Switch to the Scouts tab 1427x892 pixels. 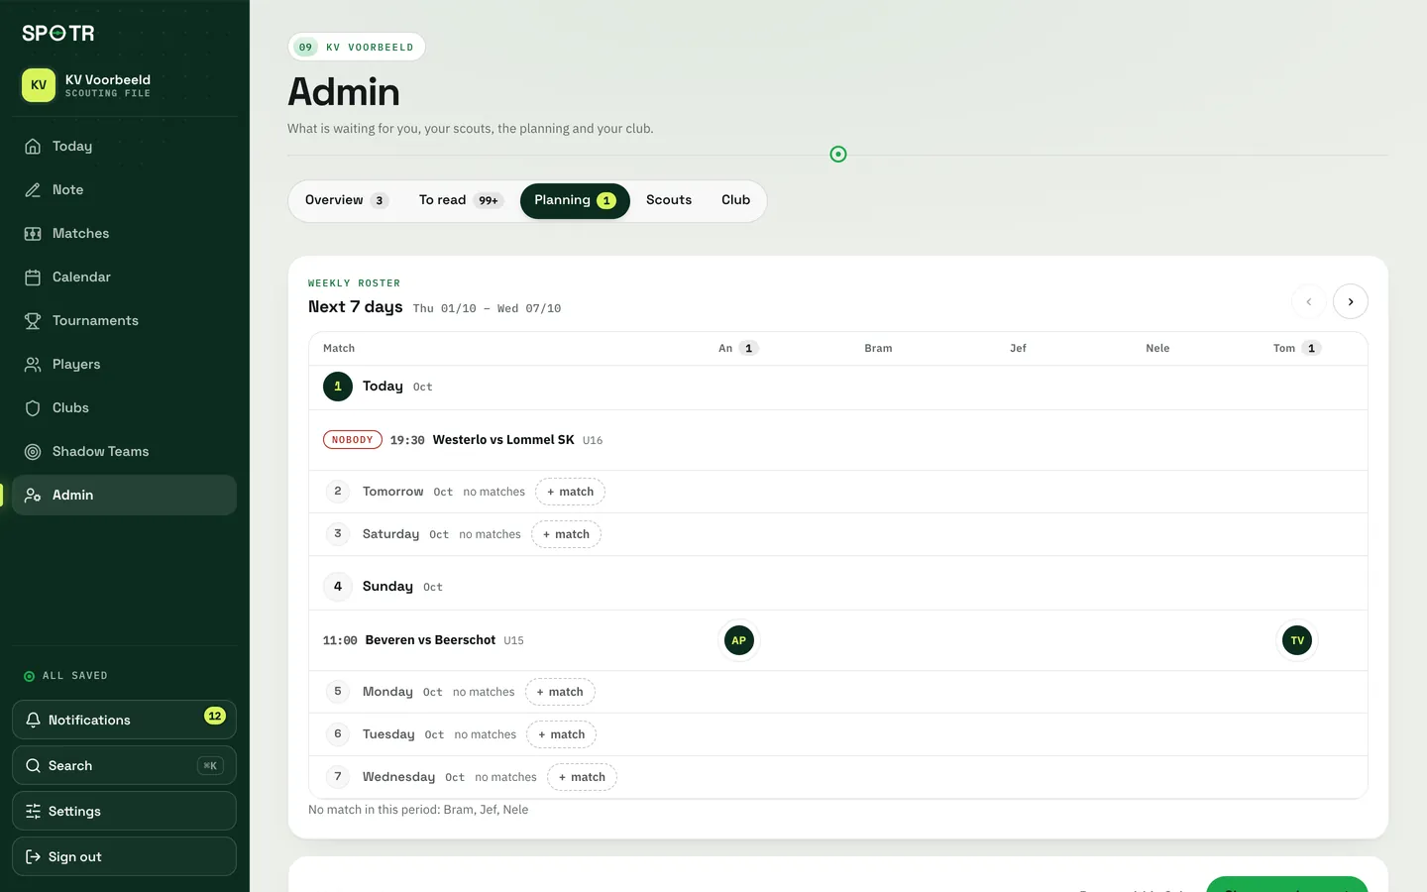tap(669, 200)
